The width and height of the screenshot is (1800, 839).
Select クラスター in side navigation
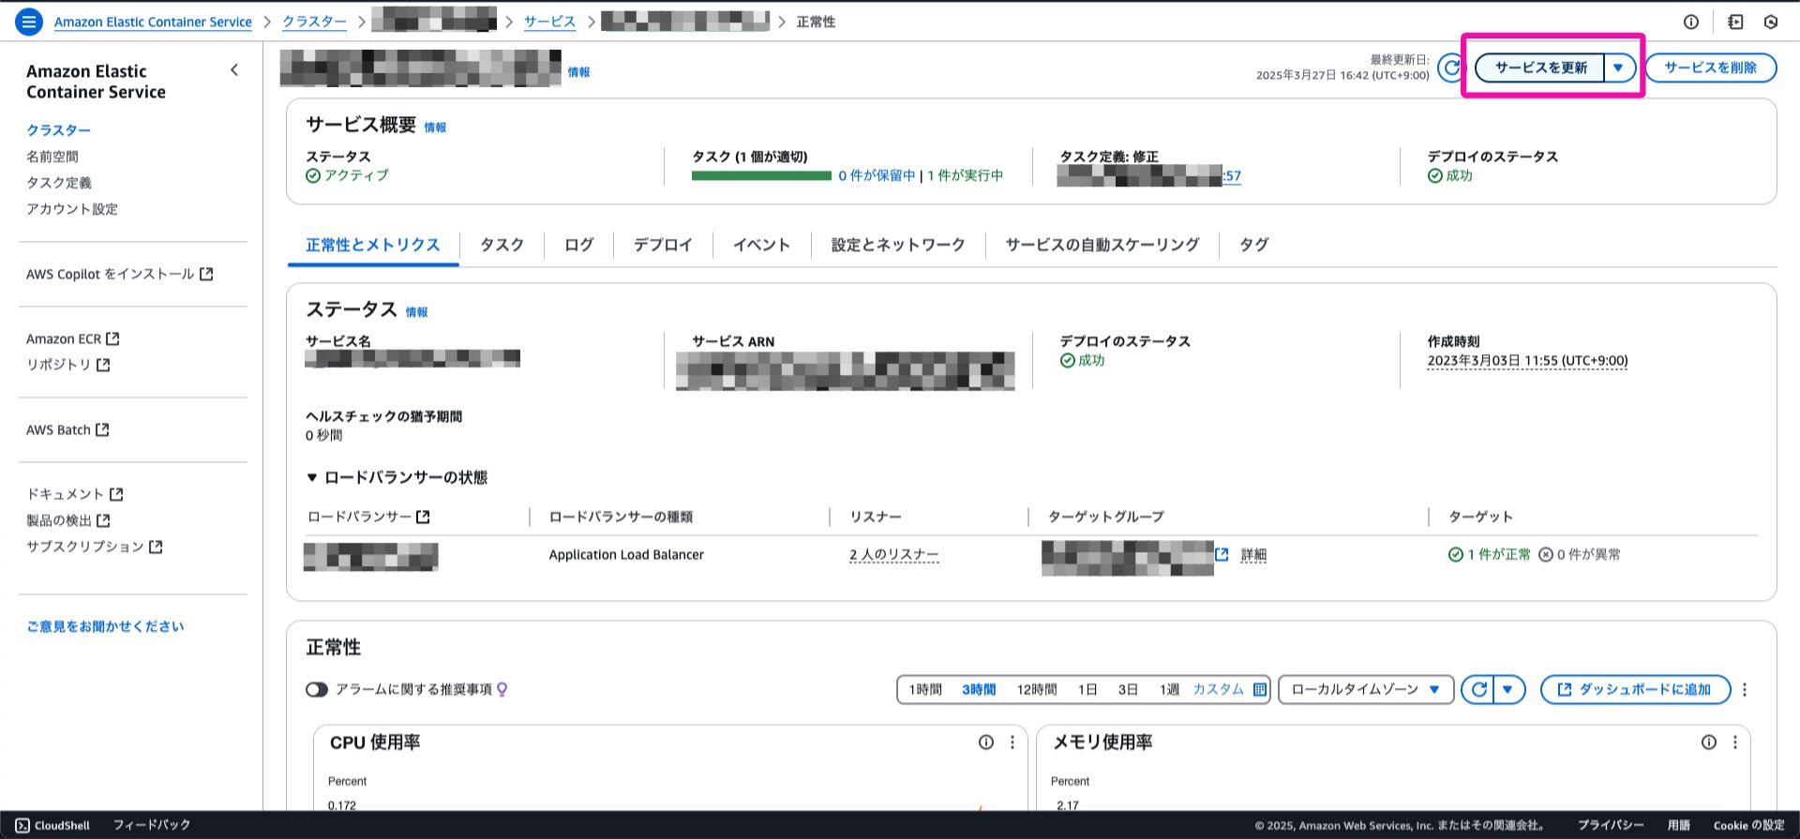(x=59, y=130)
